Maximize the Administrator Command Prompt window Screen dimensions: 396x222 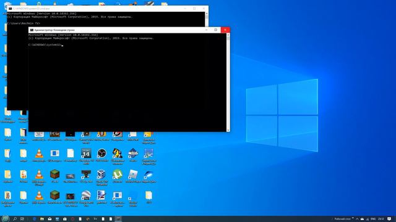coord(216,30)
